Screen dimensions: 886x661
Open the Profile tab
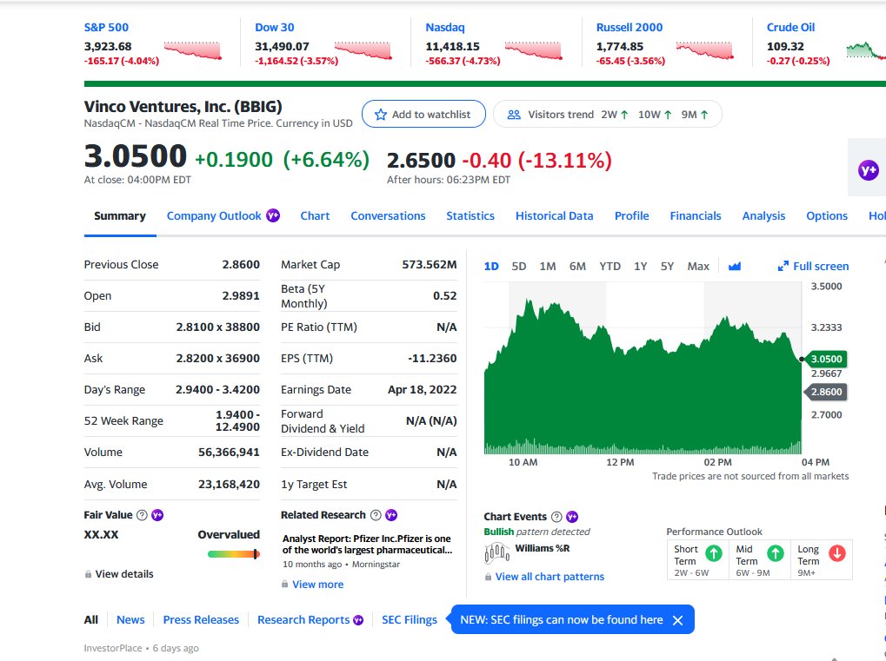pos(632,215)
